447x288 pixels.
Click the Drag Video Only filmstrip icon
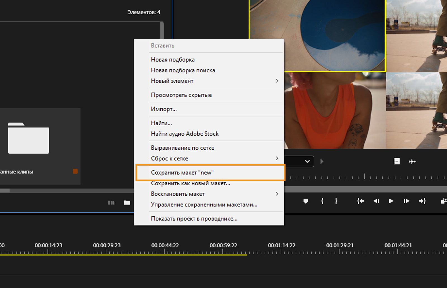(x=397, y=161)
